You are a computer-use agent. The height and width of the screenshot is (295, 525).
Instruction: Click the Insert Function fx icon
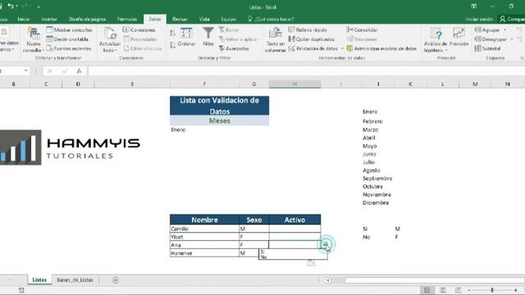(x=79, y=70)
